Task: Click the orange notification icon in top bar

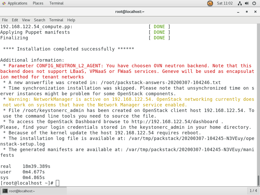Action: click(x=210, y=3)
